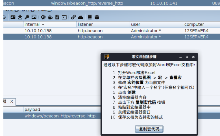220x136 pixels.
Task: Click the cube icon in the toolbar
Action: 97,17
